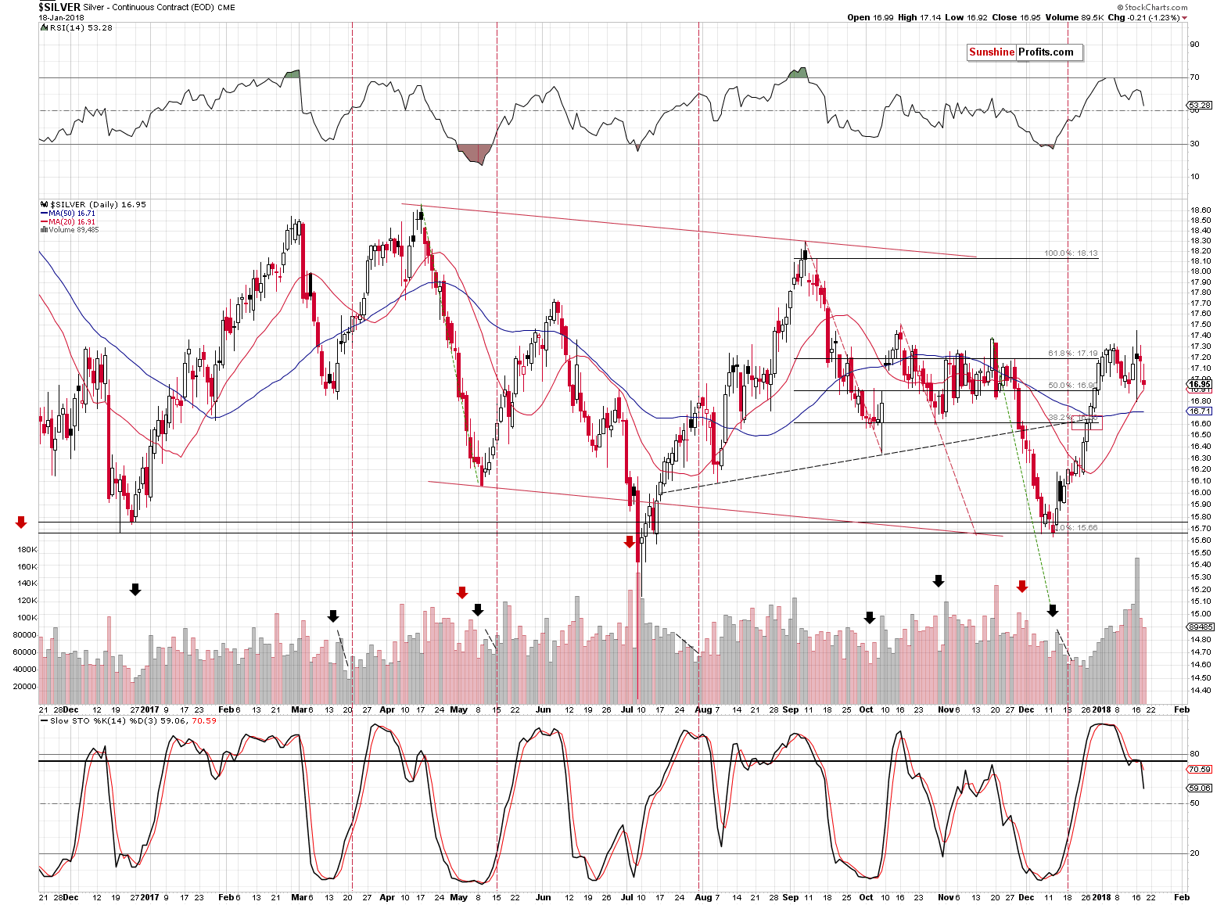This screenshot has height=905, width=1224.
Task: Click 'Apr' on the bottom date axis
Action: pyautogui.click(x=386, y=897)
